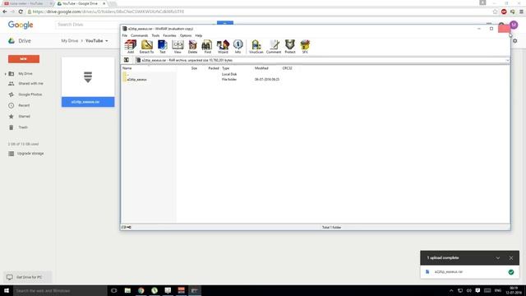Open the Windows Start menu
Screen dimensions: 526x296
7,290
